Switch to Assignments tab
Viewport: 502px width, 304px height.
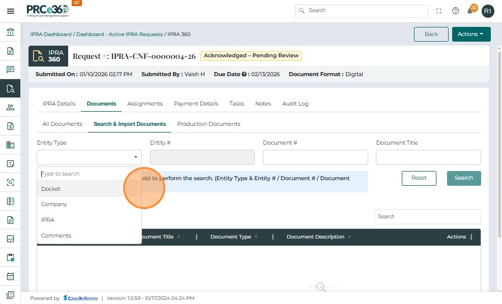[x=145, y=104]
